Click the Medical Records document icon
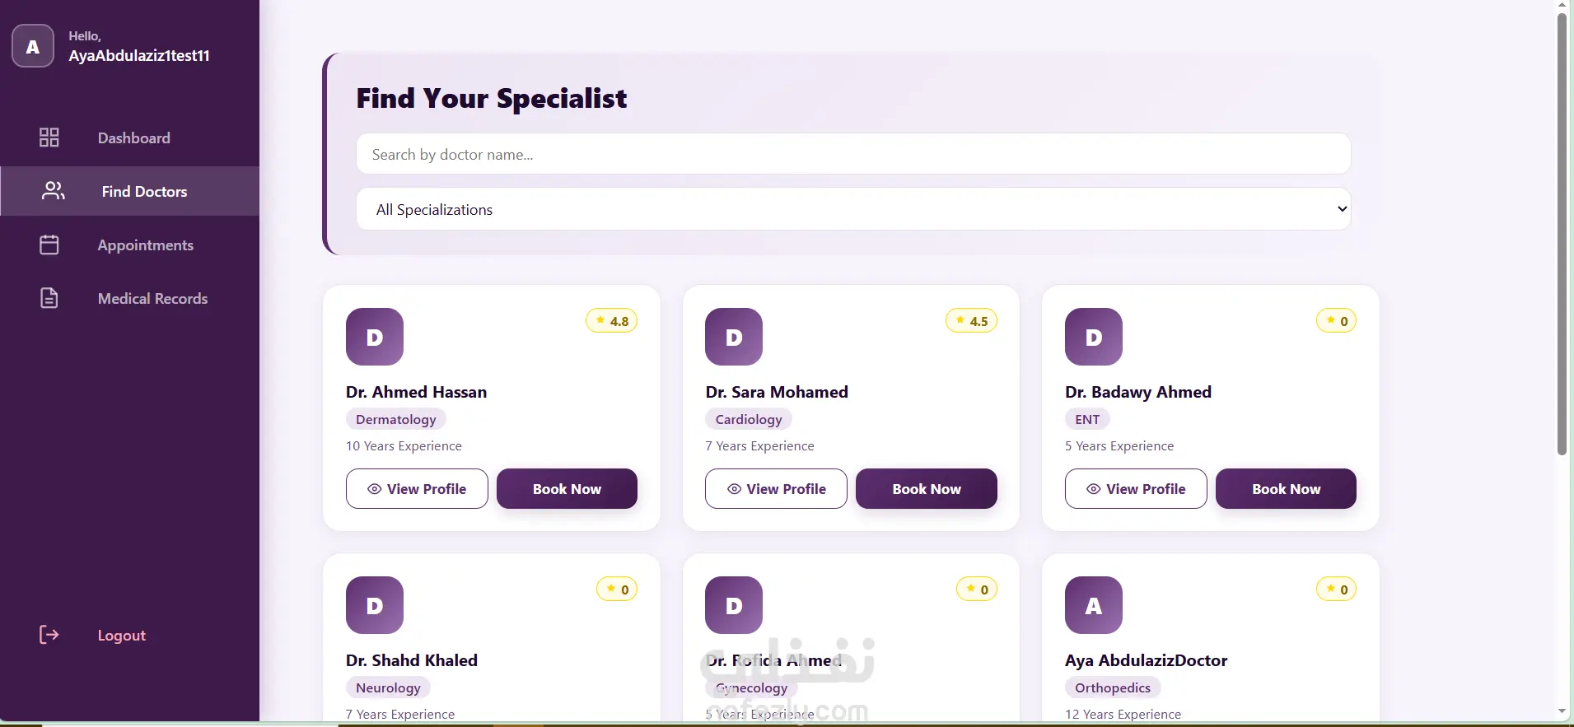1574x727 pixels. (49, 298)
